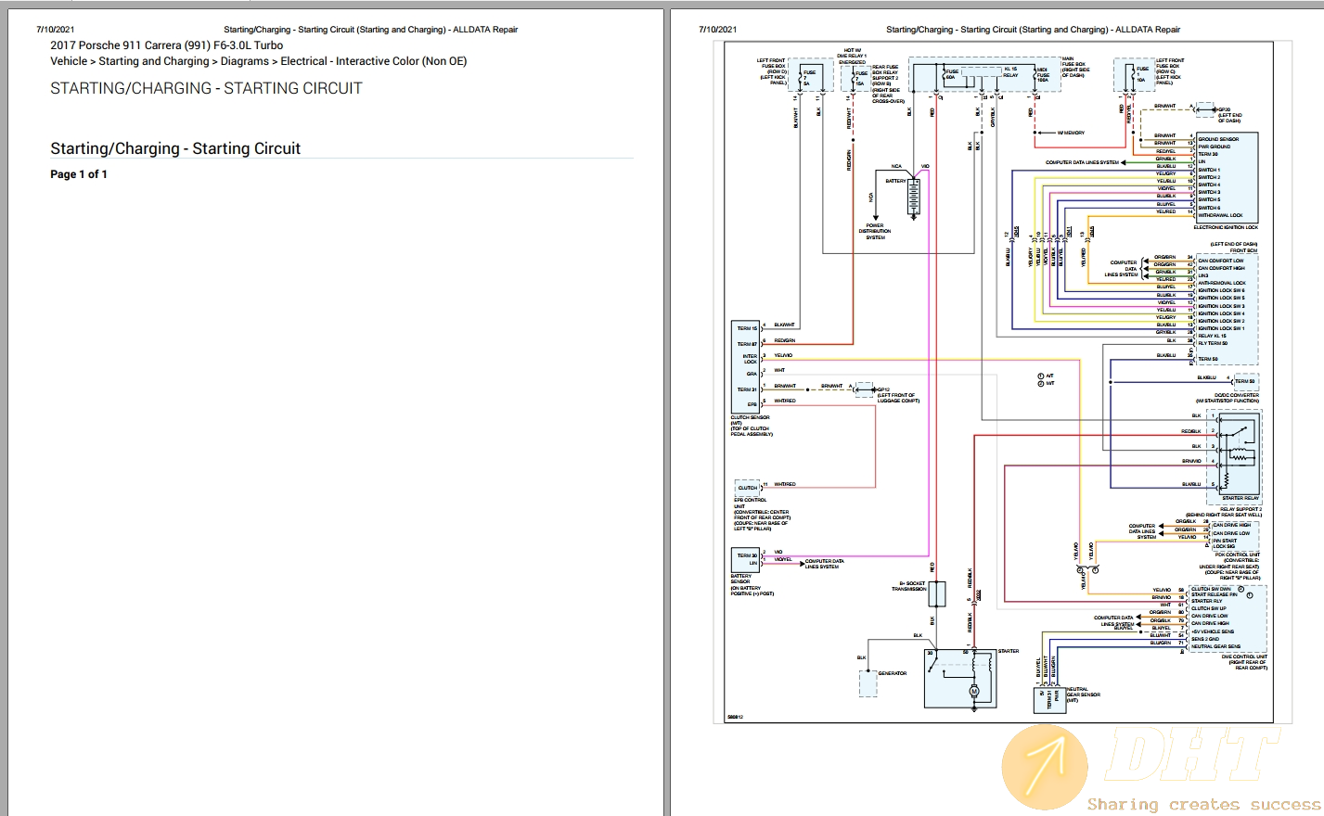
Task: Click the 'CAN COMFORT HIGH' pin label
Action: coord(1221,268)
